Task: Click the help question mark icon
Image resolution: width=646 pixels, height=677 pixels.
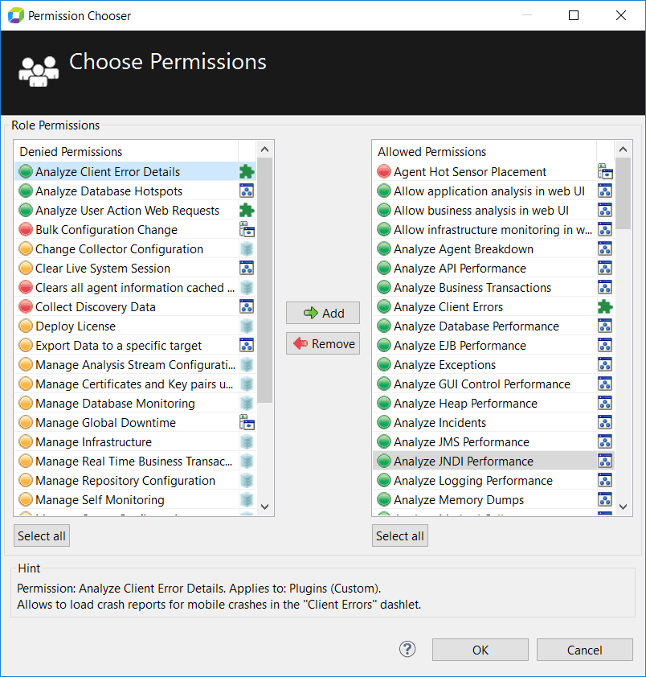Action: click(x=407, y=649)
